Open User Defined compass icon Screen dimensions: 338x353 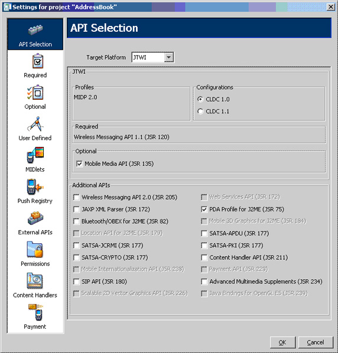35,124
